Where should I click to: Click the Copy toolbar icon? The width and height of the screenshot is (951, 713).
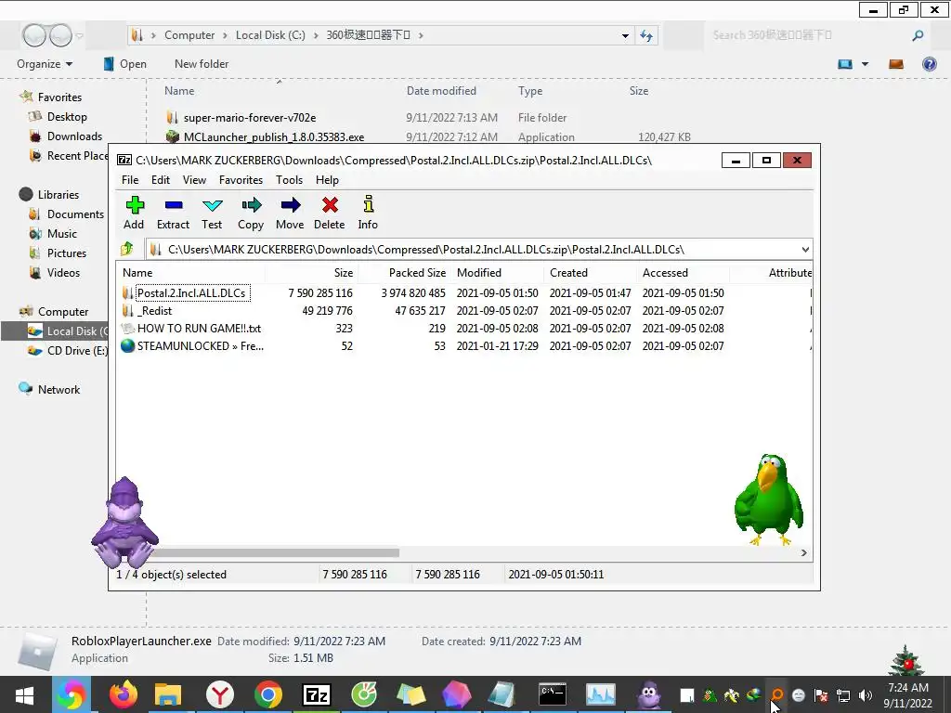point(251,213)
